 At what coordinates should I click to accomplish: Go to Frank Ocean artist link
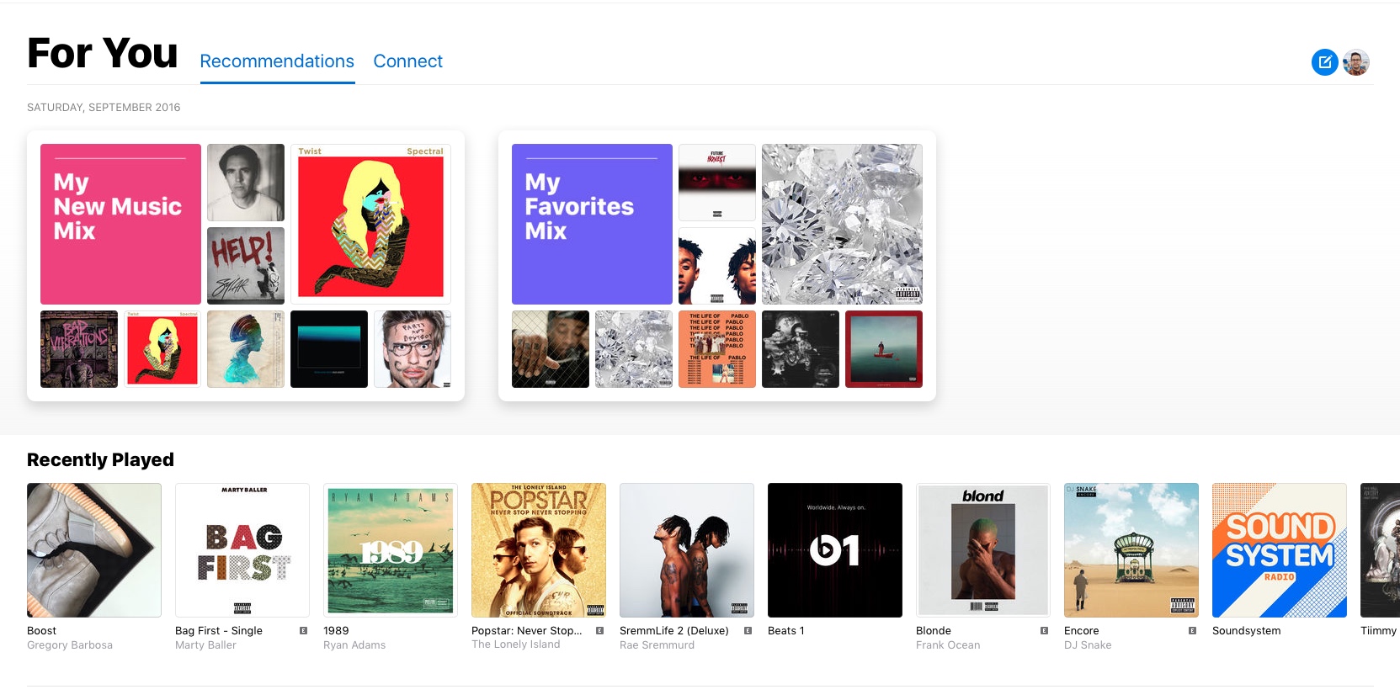coord(948,645)
